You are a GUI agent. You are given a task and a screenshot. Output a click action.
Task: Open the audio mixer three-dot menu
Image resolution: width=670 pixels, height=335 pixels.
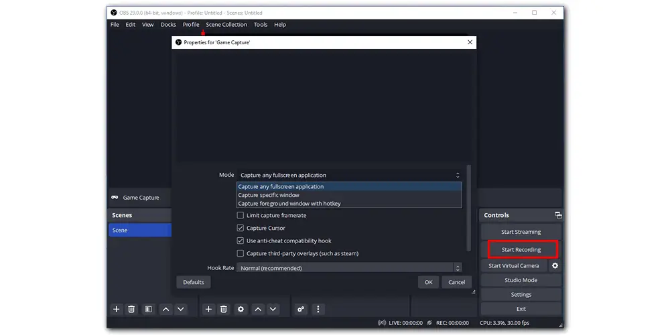point(318,309)
